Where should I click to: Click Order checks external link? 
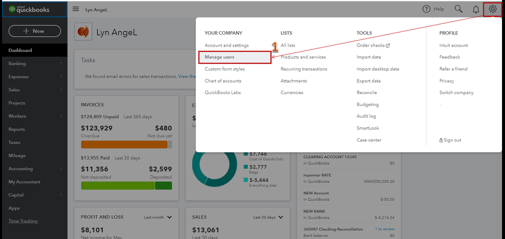point(373,45)
